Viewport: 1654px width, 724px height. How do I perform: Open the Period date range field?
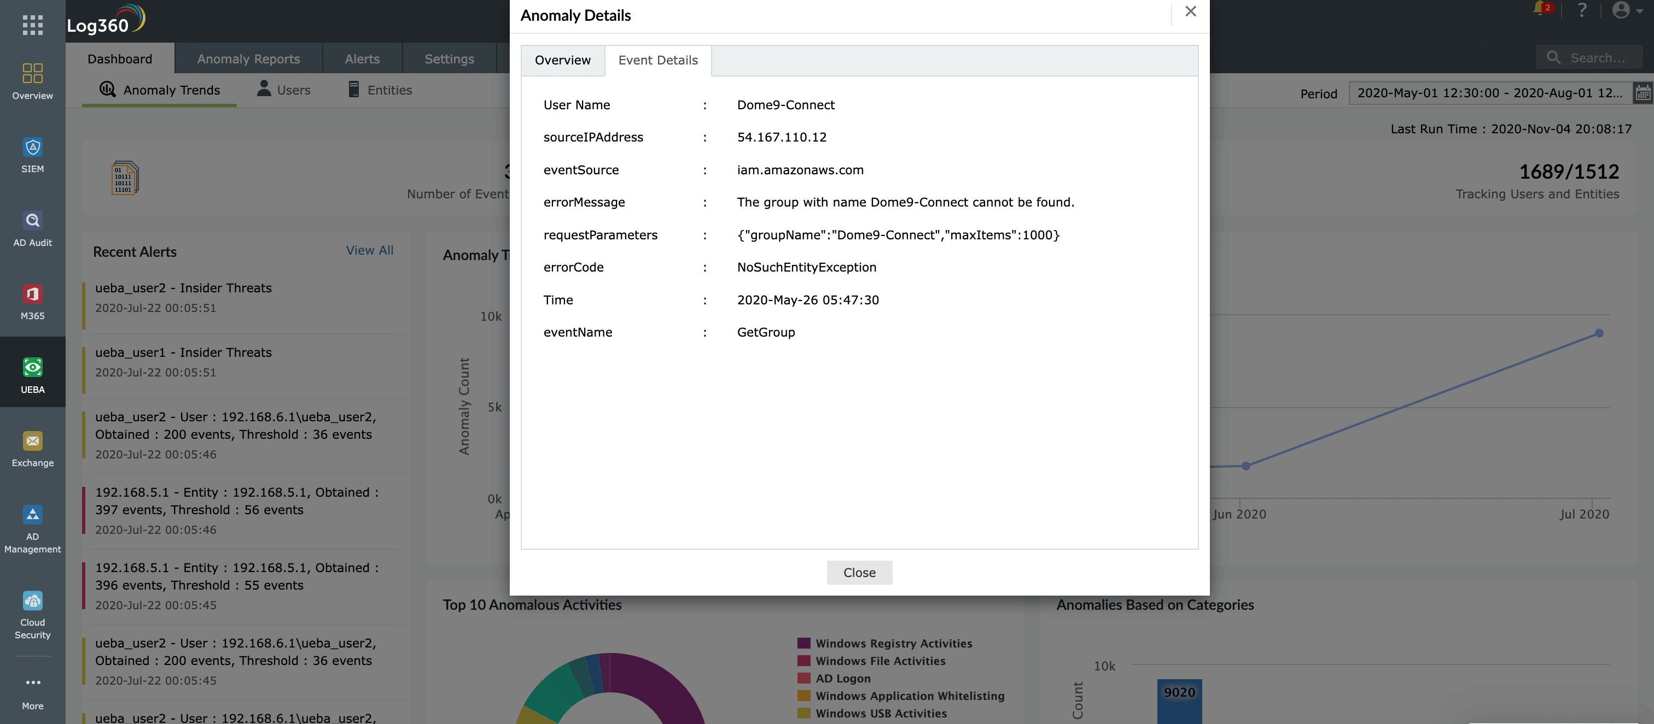[x=1489, y=93]
